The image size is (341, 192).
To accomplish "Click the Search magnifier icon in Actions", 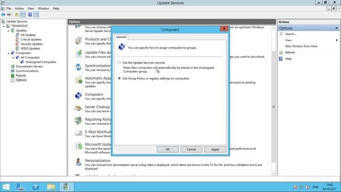I will point(281,34).
